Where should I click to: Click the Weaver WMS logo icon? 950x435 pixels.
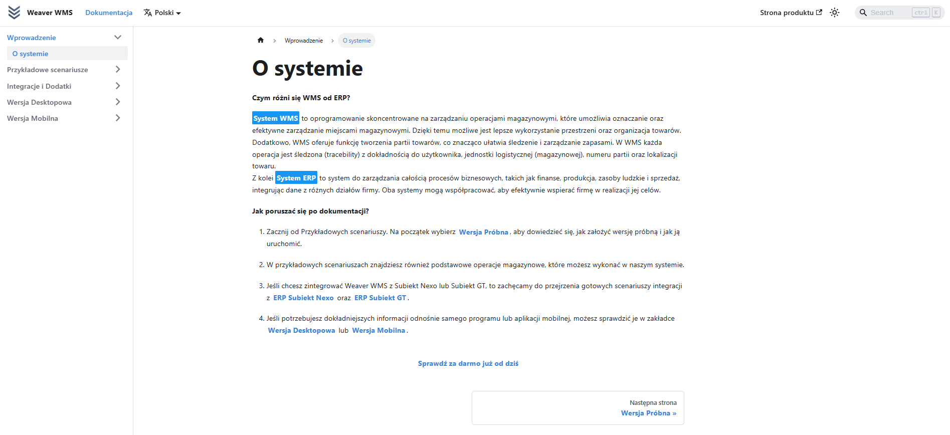coord(15,13)
